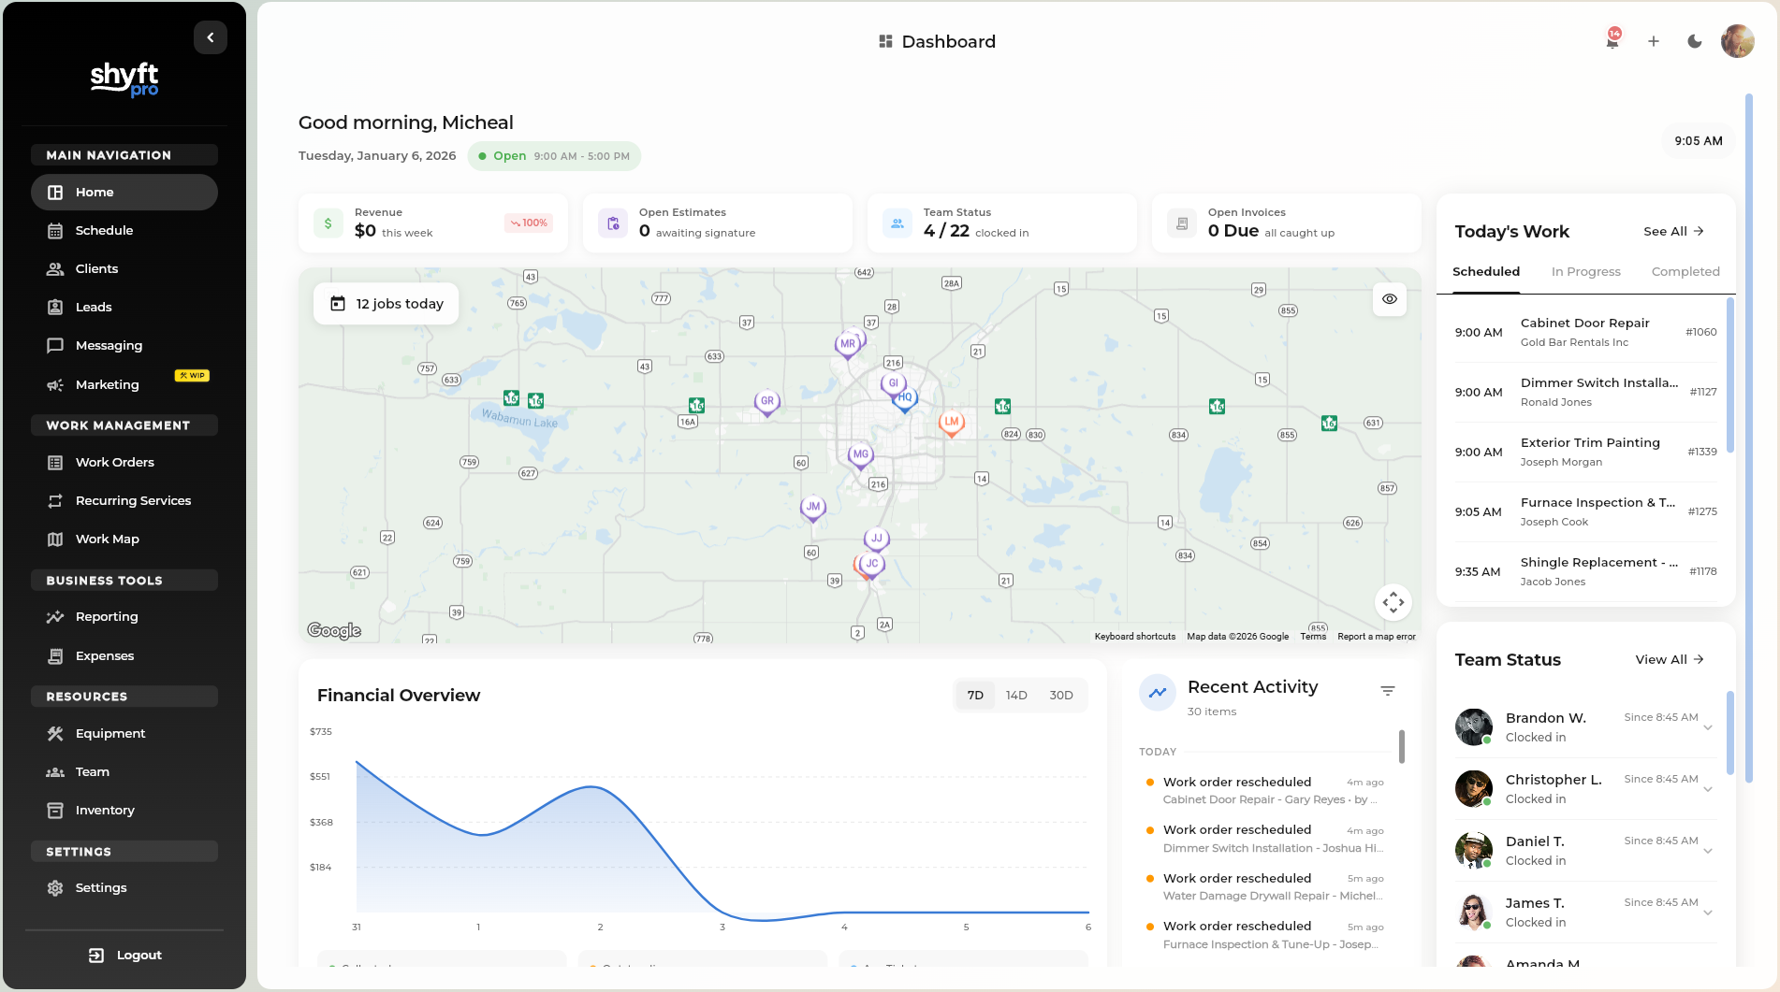This screenshot has width=1780, height=992.
Task: Open the Equipment wrench icon
Action: click(56, 733)
